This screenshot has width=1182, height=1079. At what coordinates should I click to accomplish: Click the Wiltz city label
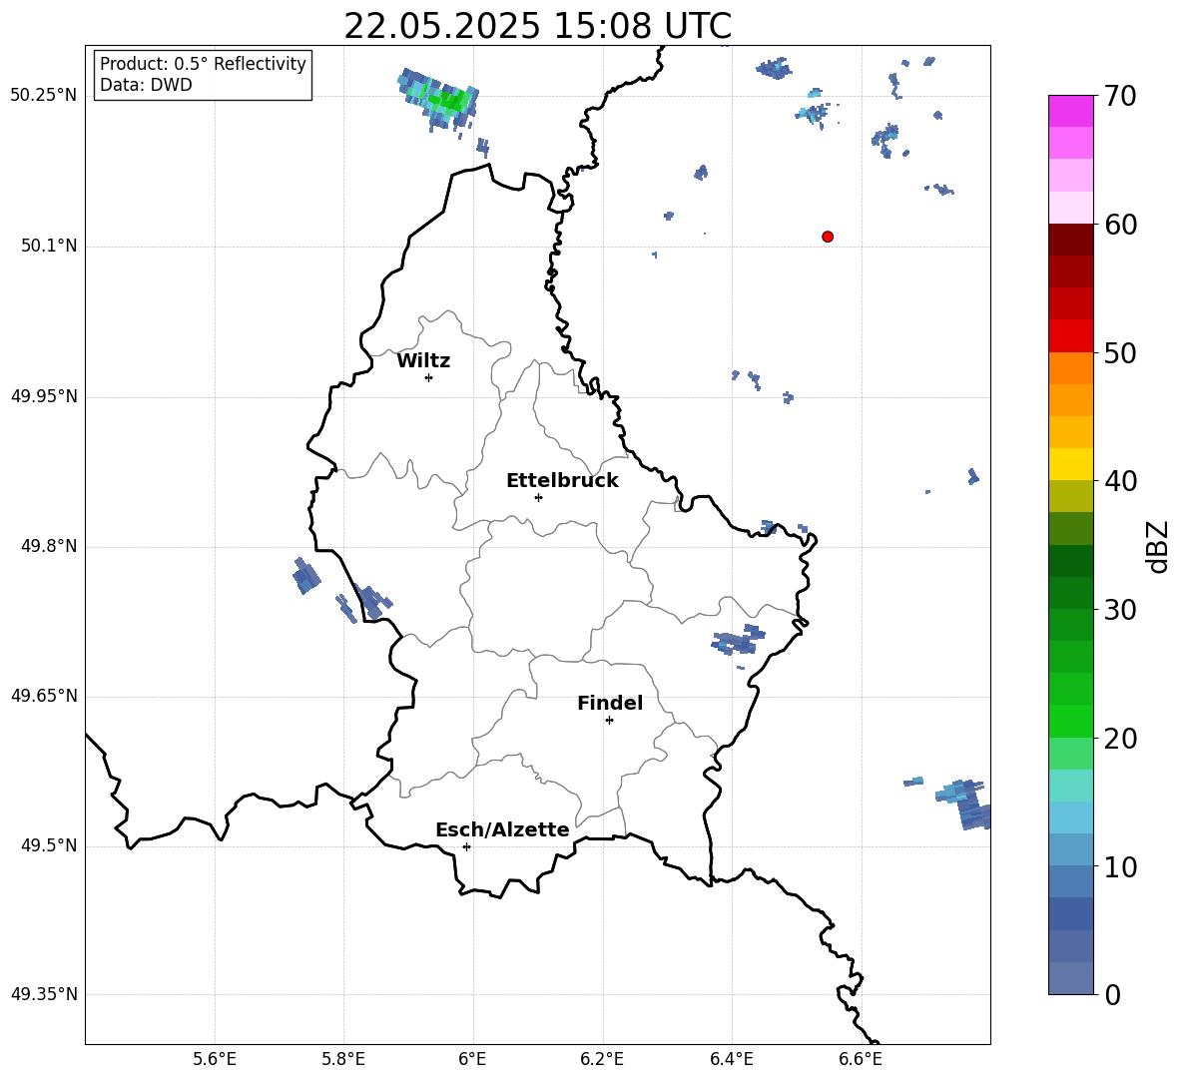[423, 361]
